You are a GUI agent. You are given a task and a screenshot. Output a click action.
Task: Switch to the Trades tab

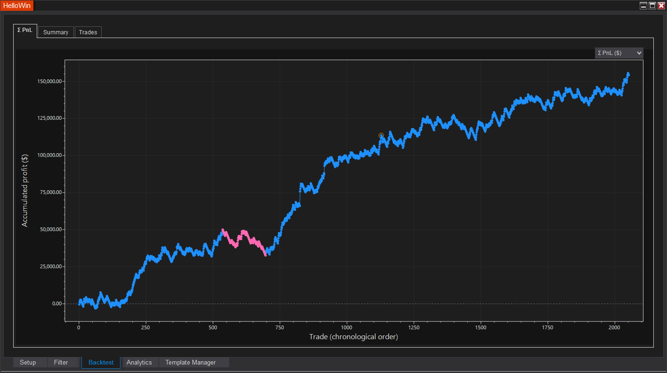point(88,32)
